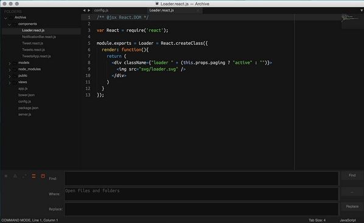Switch to the config.js tab

[x=101, y=10]
